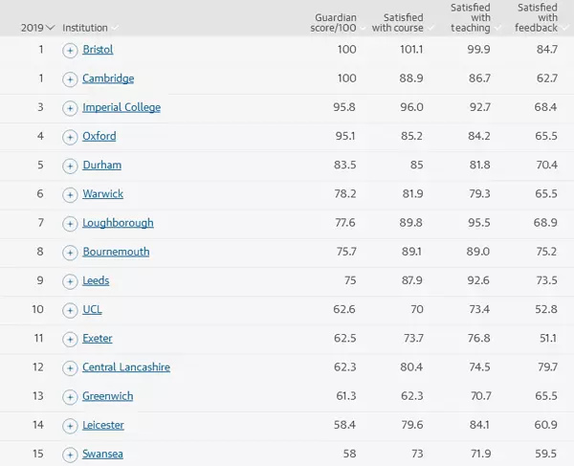Expand the Cambridge row plus icon
The image size is (574, 466).
(70, 78)
